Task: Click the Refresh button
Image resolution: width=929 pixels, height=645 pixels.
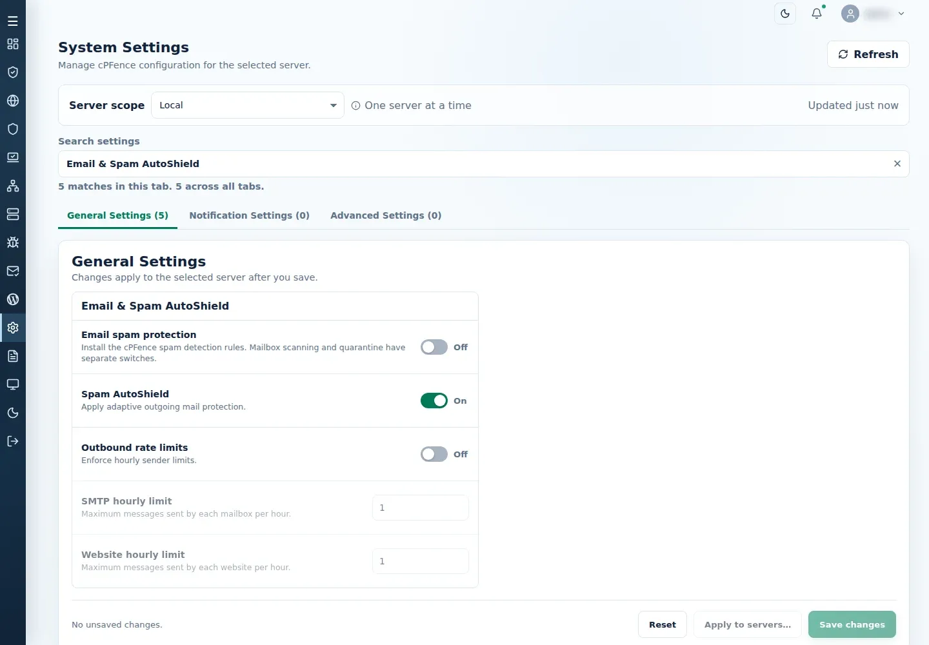Action: (868, 54)
